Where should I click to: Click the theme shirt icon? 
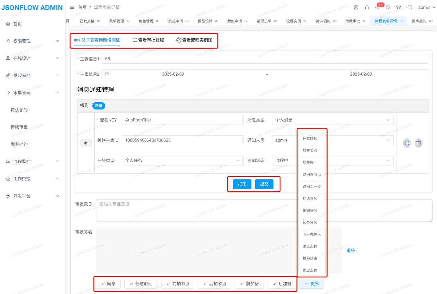tap(399, 7)
